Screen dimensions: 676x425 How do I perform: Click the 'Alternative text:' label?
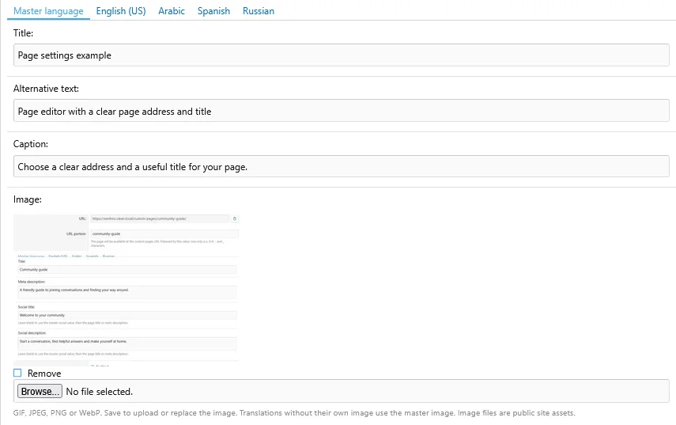point(46,89)
